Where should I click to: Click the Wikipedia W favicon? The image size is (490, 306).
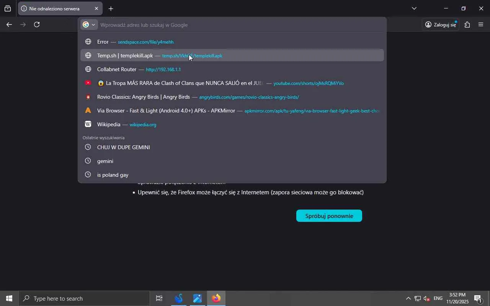88,124
